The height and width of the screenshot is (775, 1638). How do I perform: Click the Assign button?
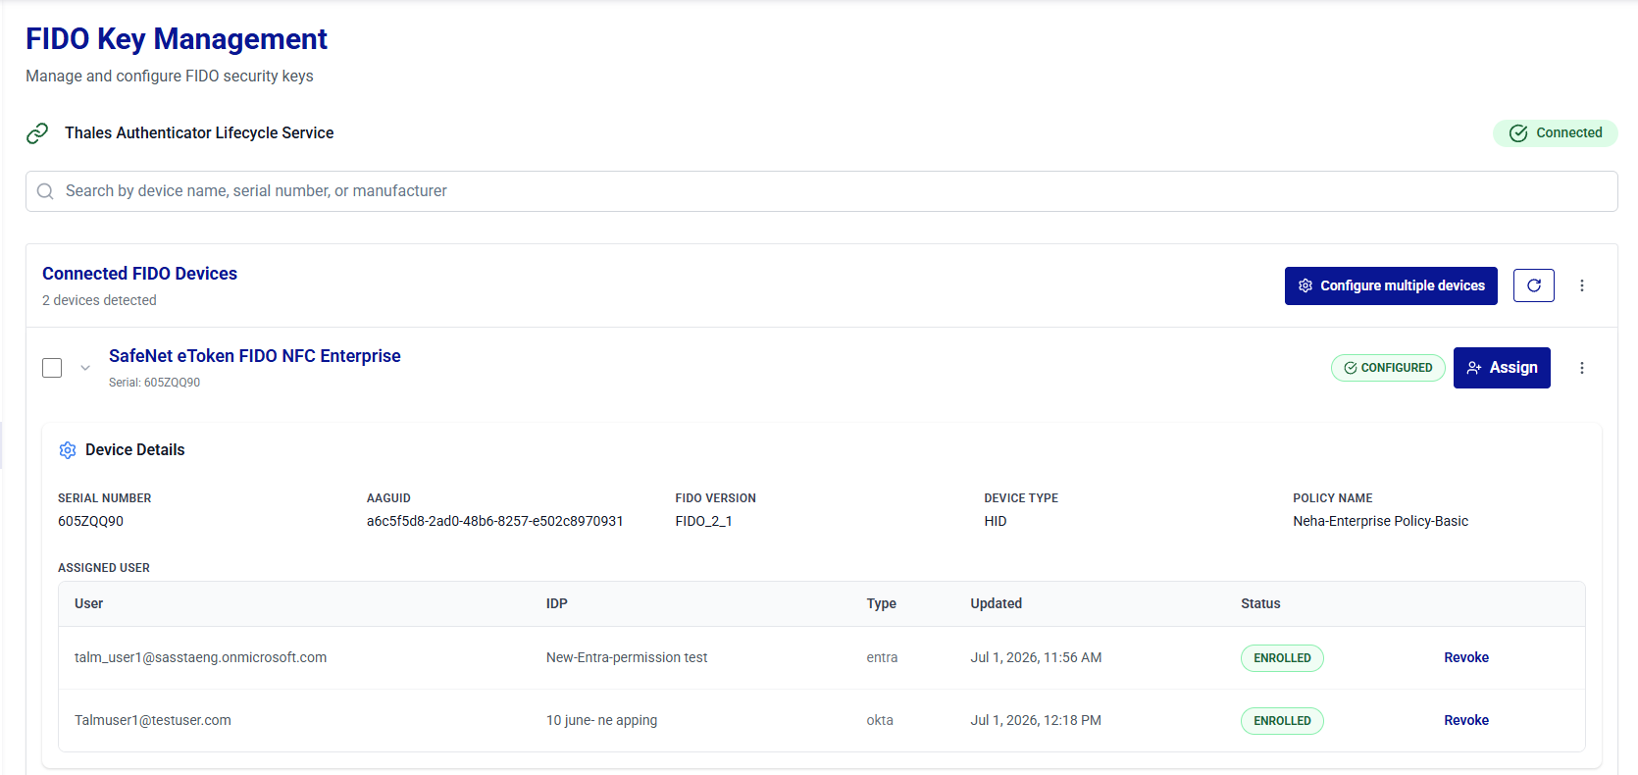pos(1502,368)
